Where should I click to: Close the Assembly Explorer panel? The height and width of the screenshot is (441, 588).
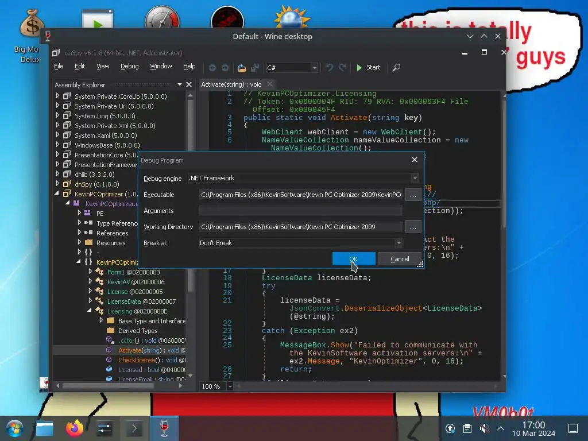[x=189, y=84]
